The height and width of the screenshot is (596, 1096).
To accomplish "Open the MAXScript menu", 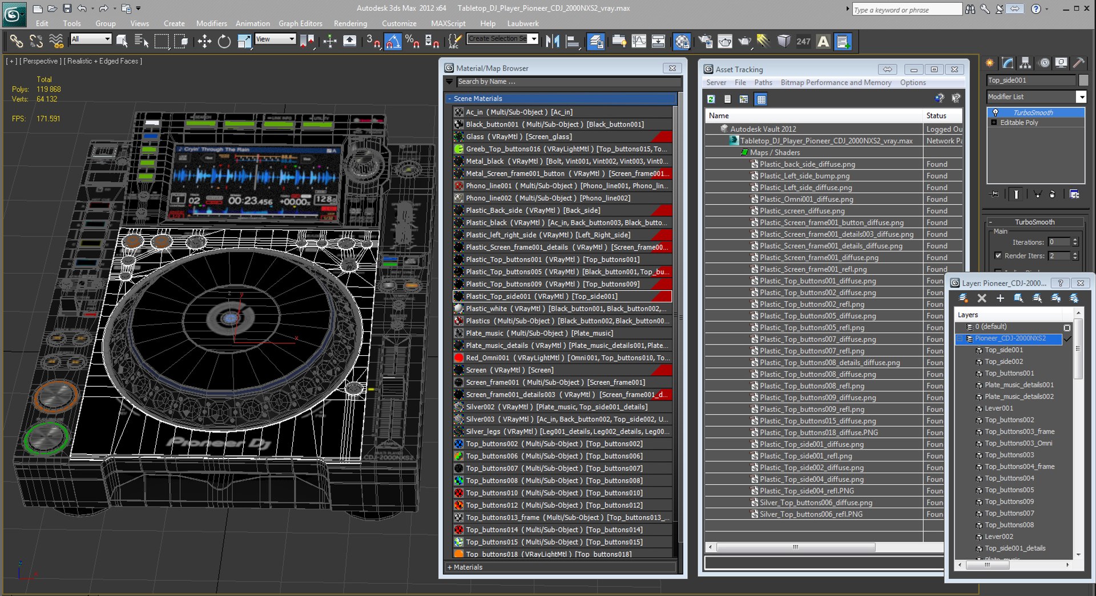I will (448, 23).
